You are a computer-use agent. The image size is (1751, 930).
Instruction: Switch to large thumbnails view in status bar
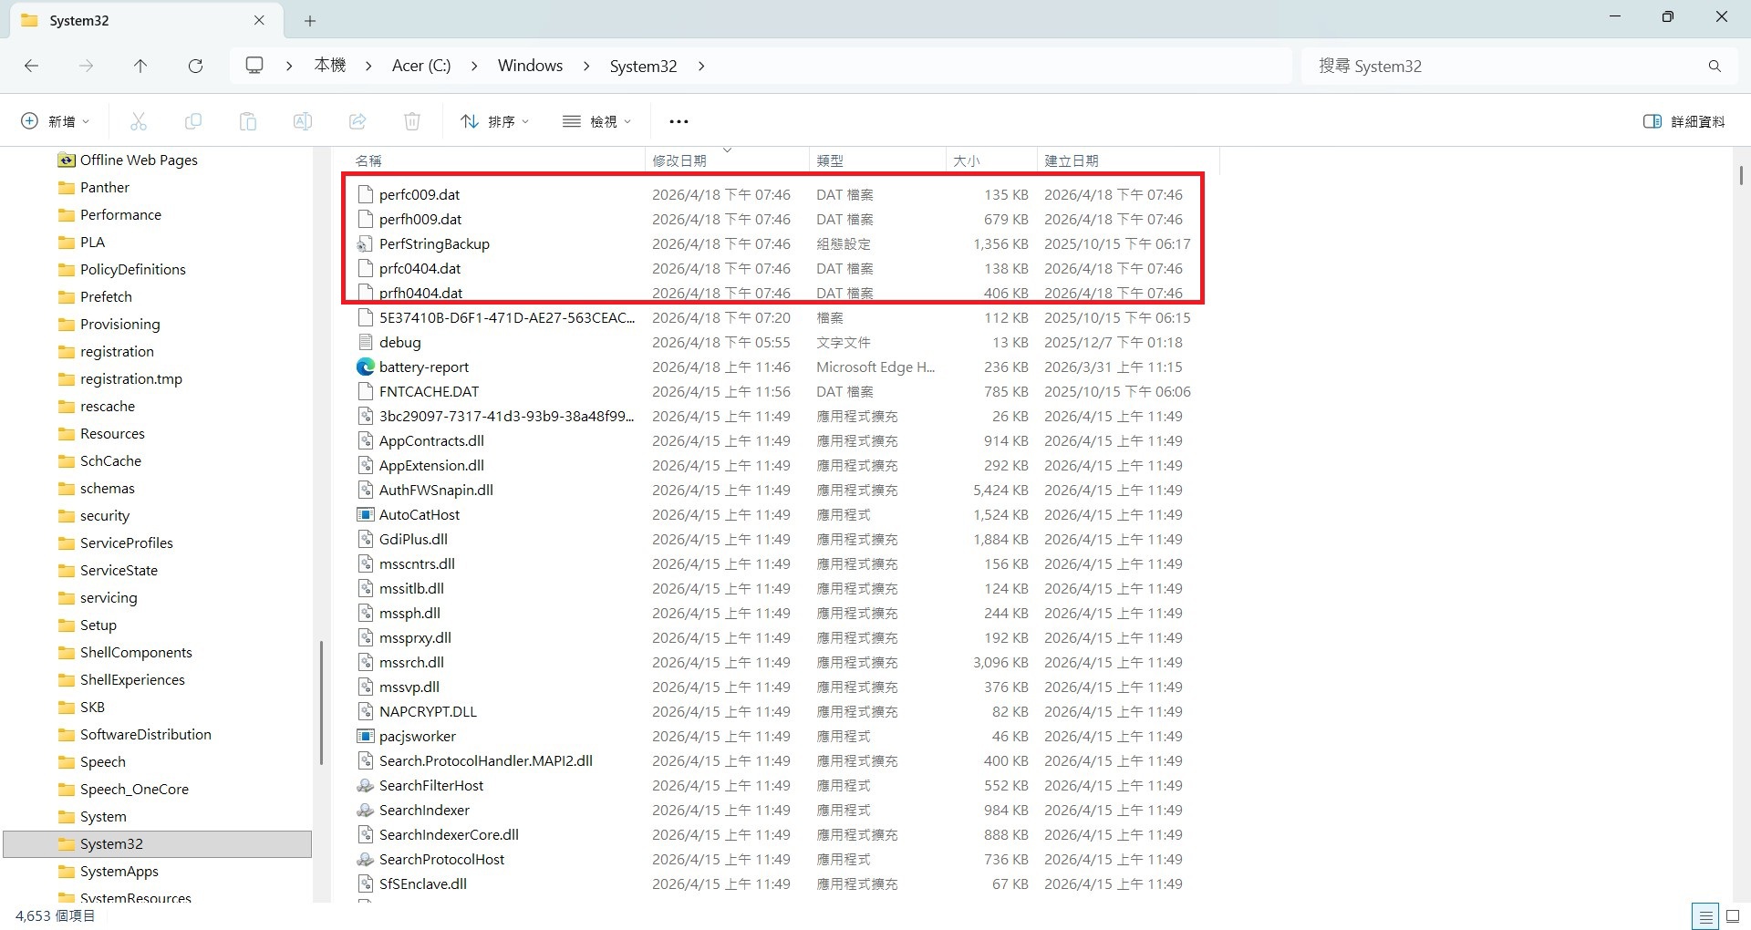coord(1733,915)
